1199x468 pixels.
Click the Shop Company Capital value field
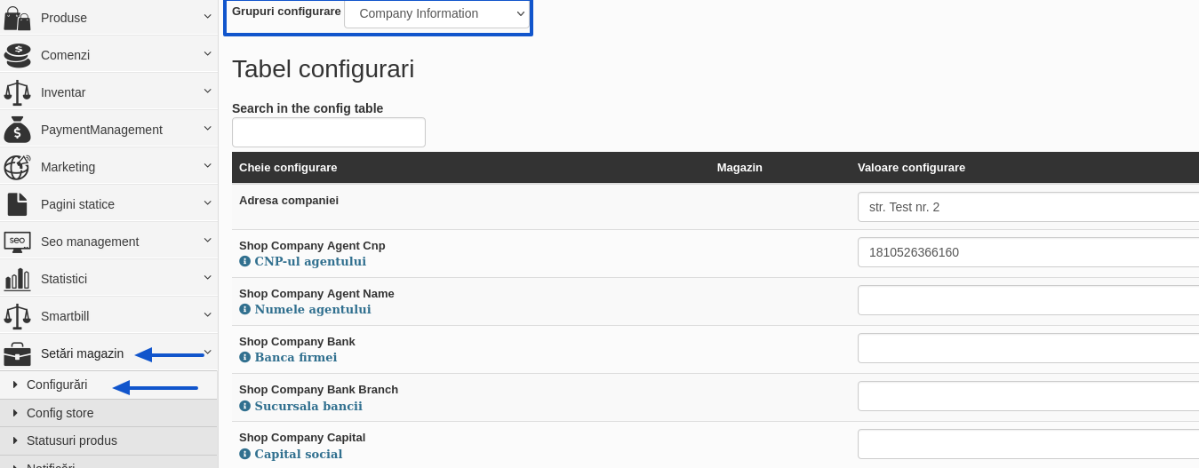click(1028, 444)
